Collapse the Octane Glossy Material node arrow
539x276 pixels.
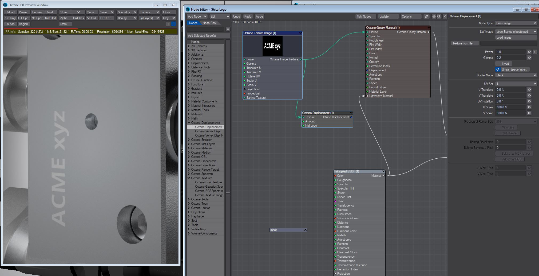[429, 28]
